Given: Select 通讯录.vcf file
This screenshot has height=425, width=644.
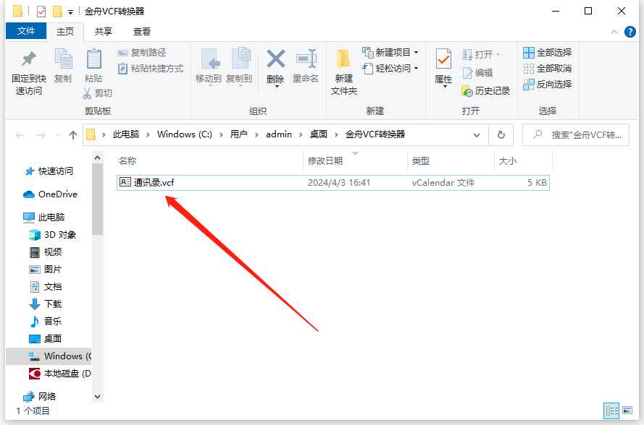Looking at the screenshot, I should 333,182.
